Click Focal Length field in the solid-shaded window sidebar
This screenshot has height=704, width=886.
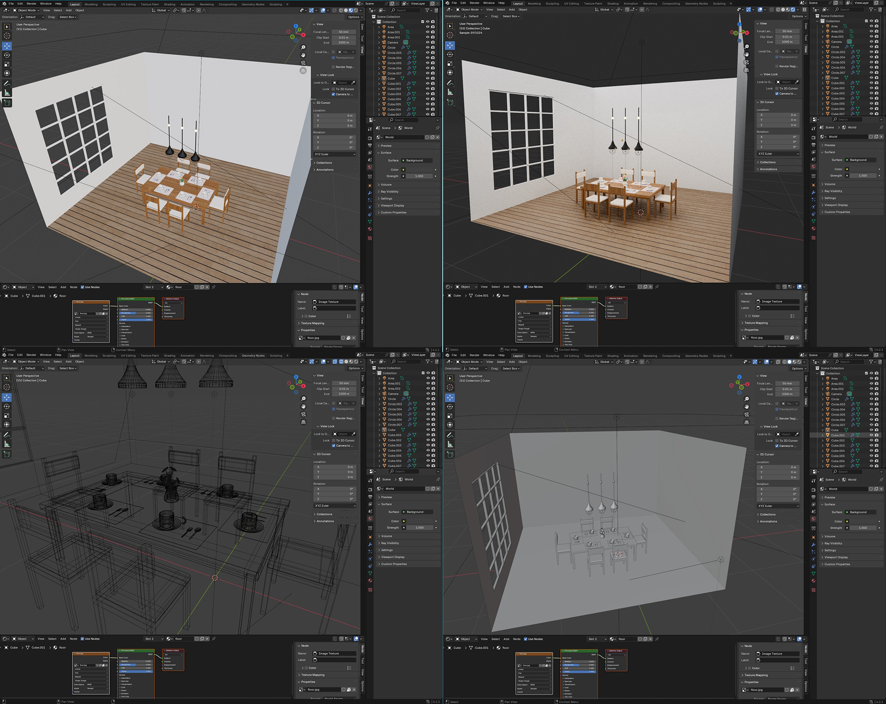787,383
